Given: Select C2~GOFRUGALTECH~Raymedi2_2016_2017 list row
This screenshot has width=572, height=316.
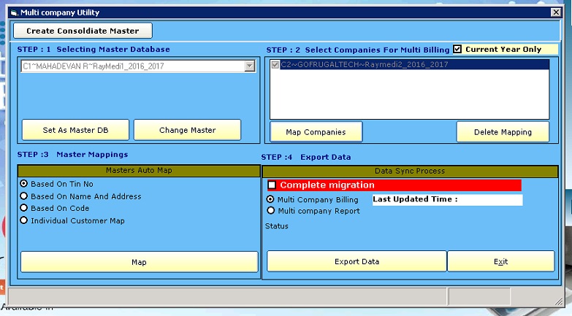Looking at the screenshot, I should tap(409, 64).
